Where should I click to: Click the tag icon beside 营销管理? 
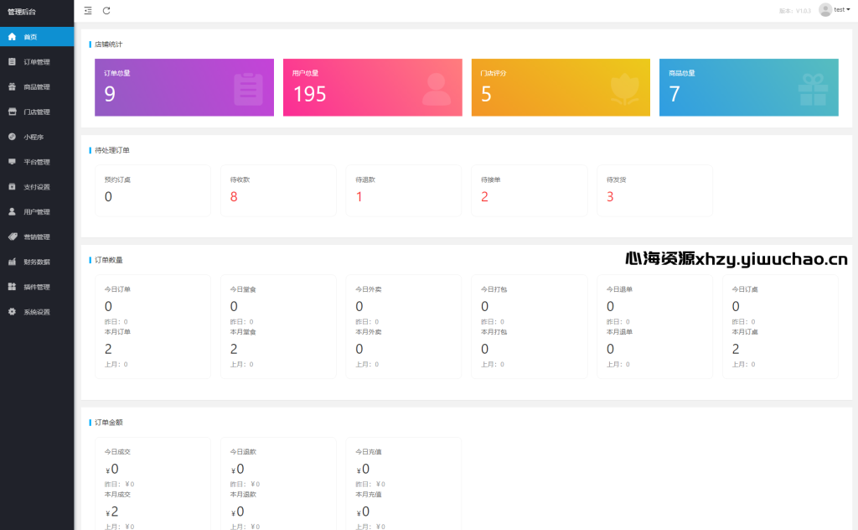[12, 236]
